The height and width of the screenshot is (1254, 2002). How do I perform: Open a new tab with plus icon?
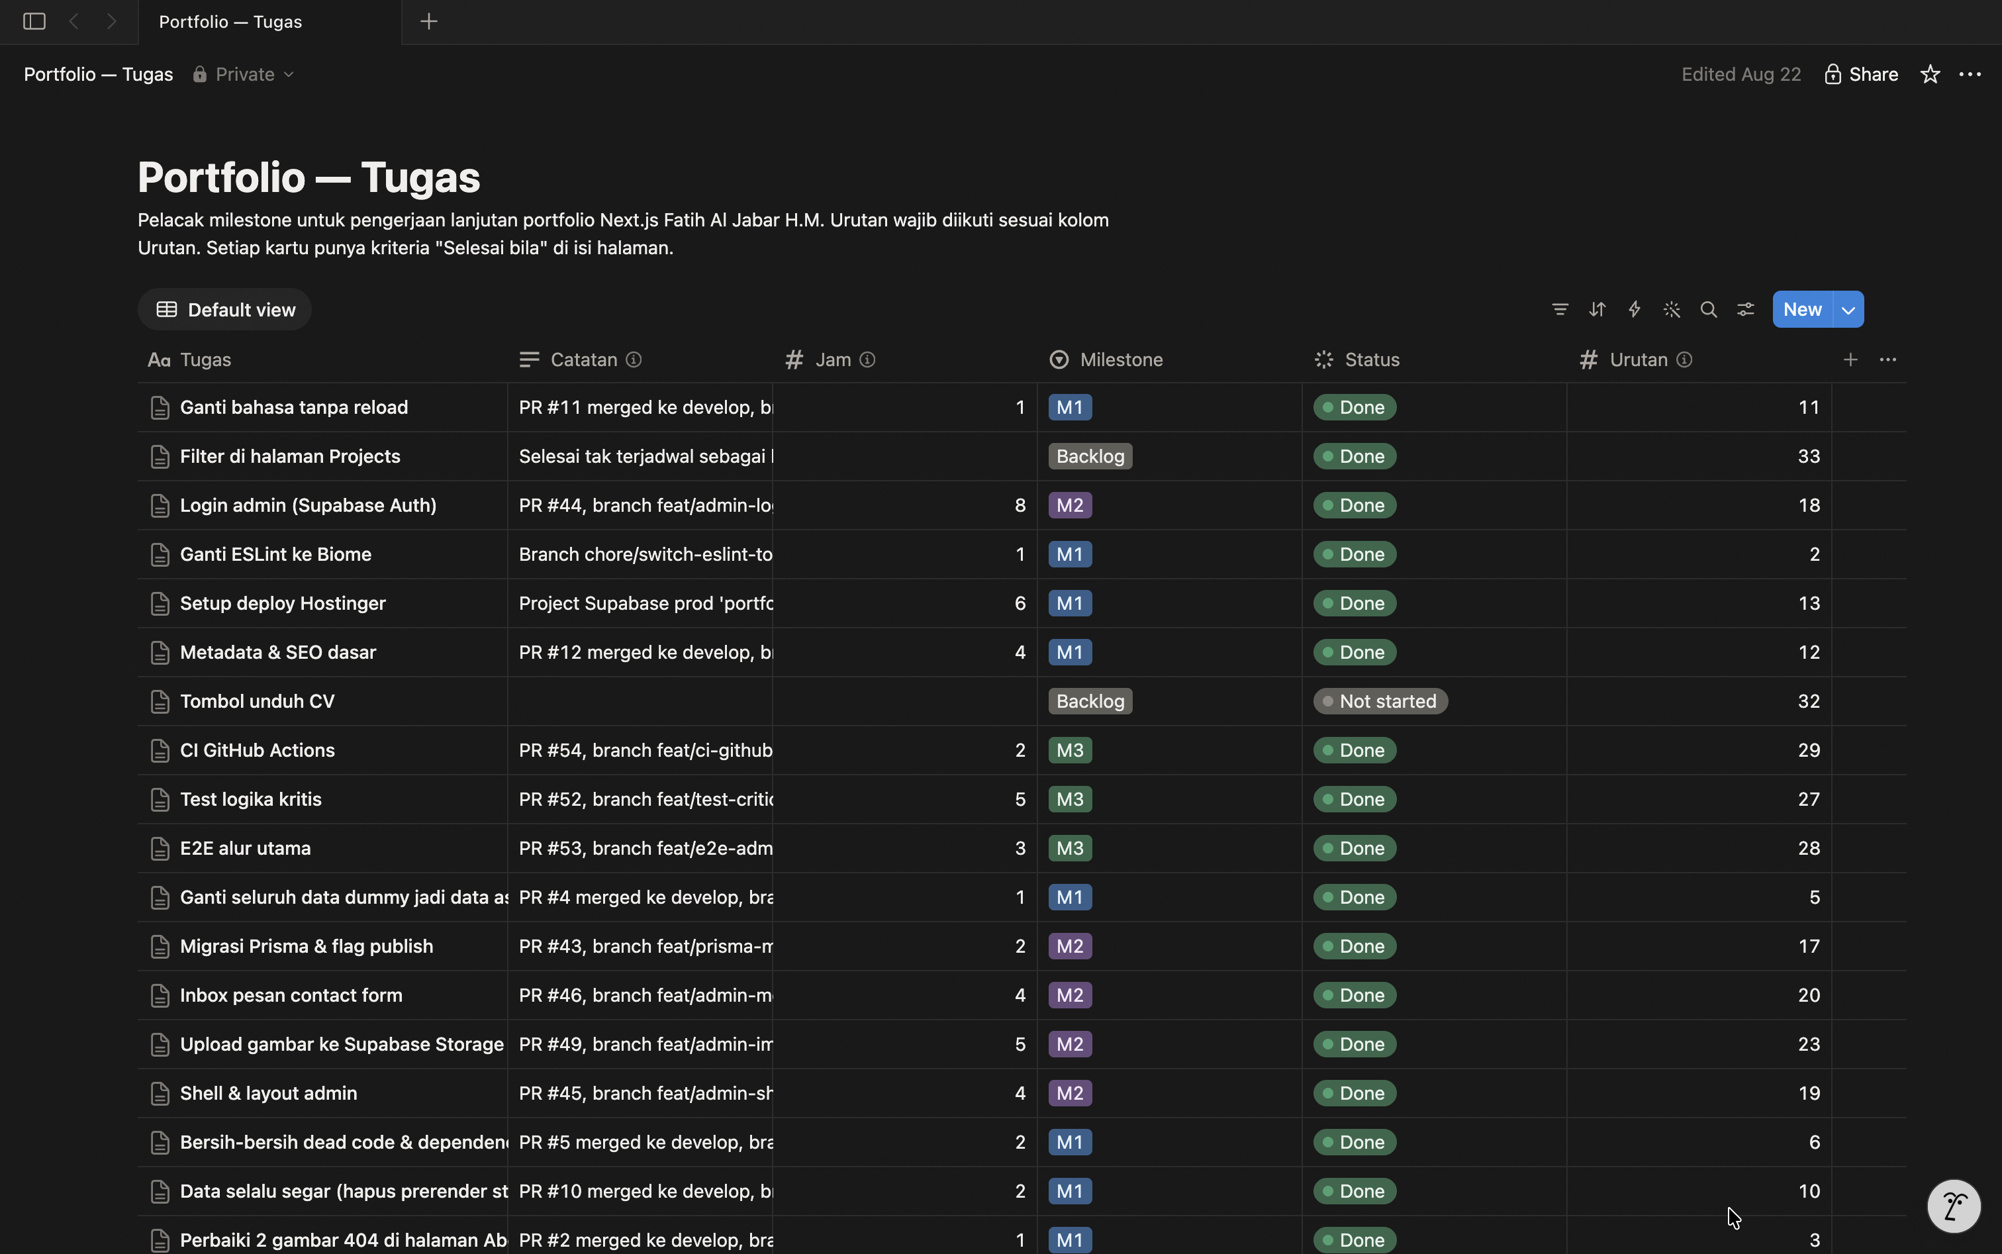tap(429, 22)
